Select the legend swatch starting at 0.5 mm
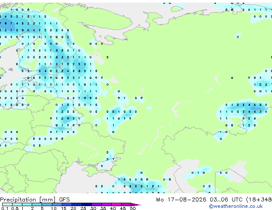This screenshot has height=210, width=272. pos(17,204)
